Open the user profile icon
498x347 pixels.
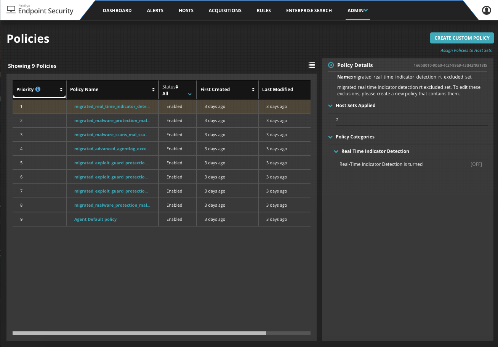[x=487, y=10]
